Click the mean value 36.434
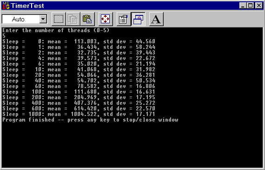The width and height of the screenshot is (265, 170). tap(87, 47)
